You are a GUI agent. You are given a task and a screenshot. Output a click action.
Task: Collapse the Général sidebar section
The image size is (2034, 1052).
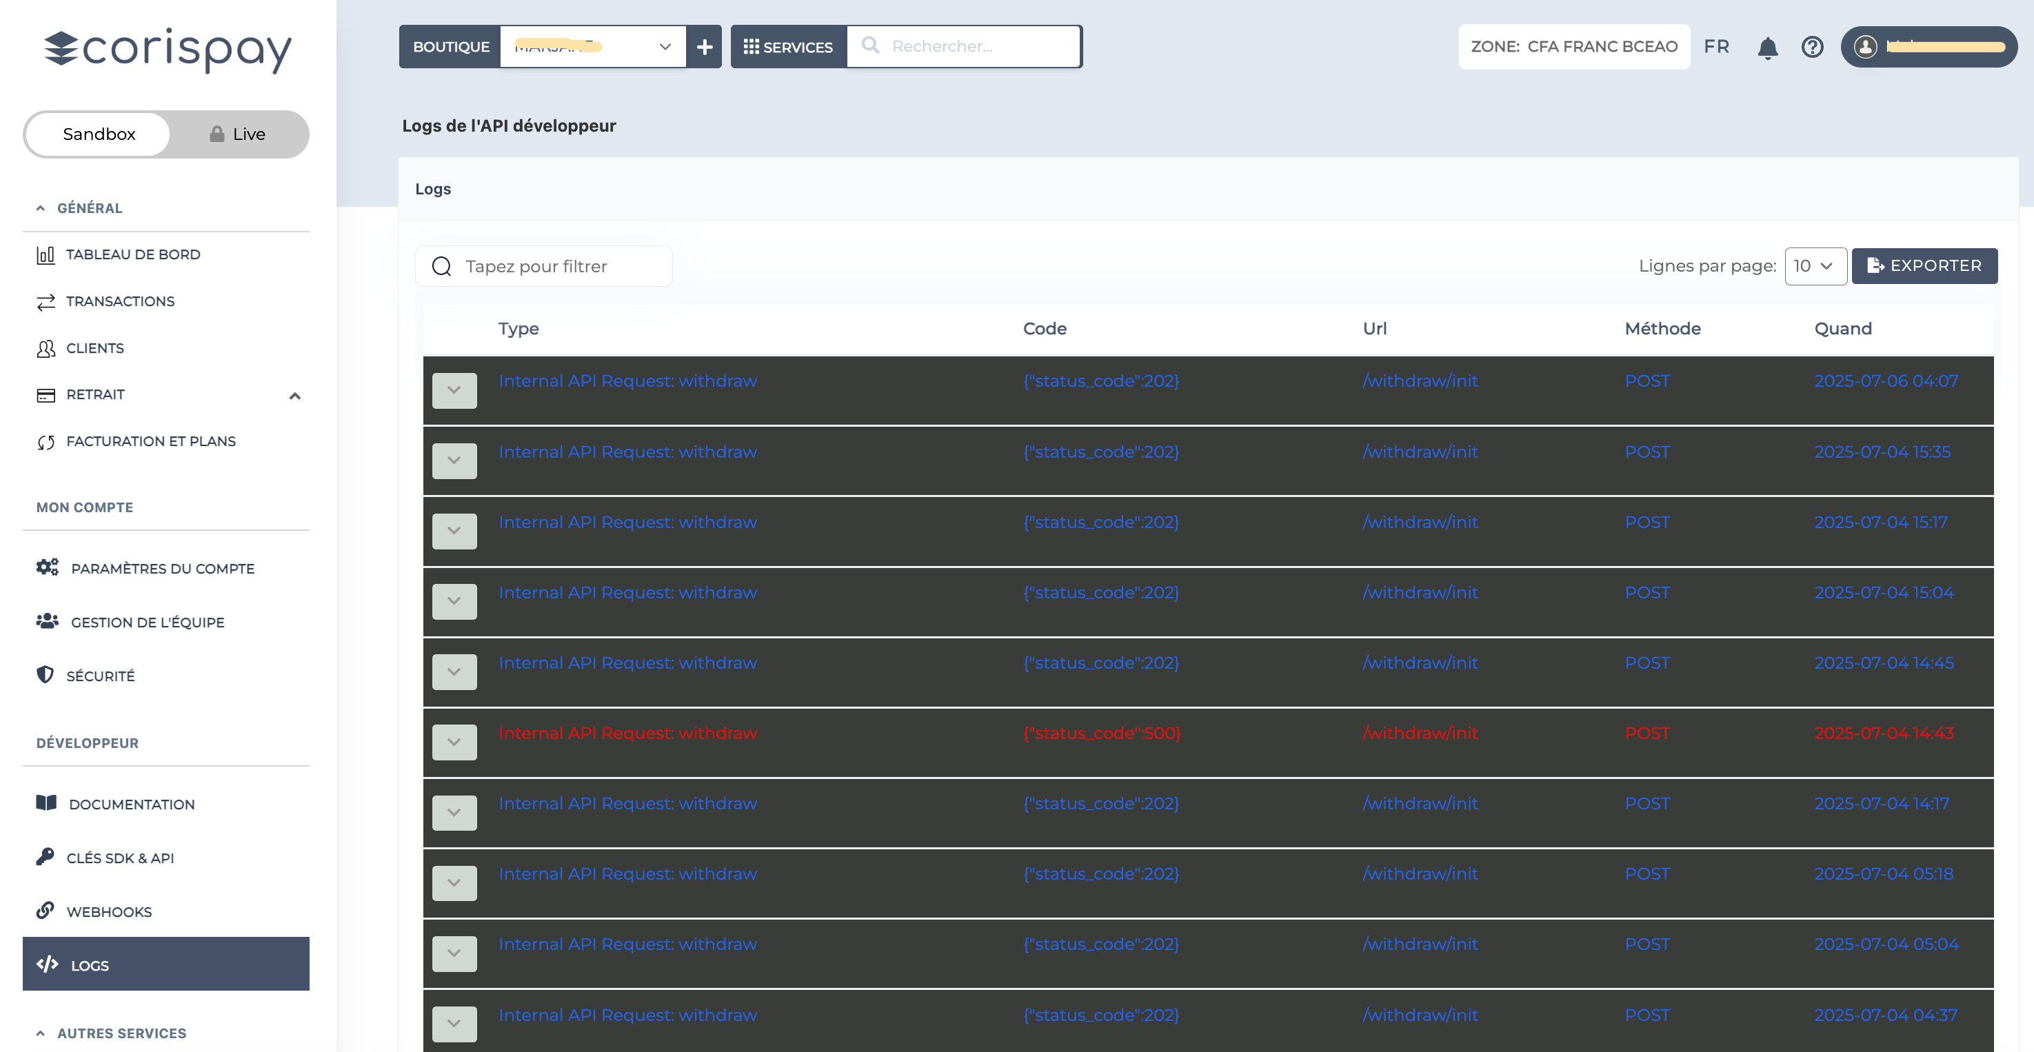click(89, 208)
